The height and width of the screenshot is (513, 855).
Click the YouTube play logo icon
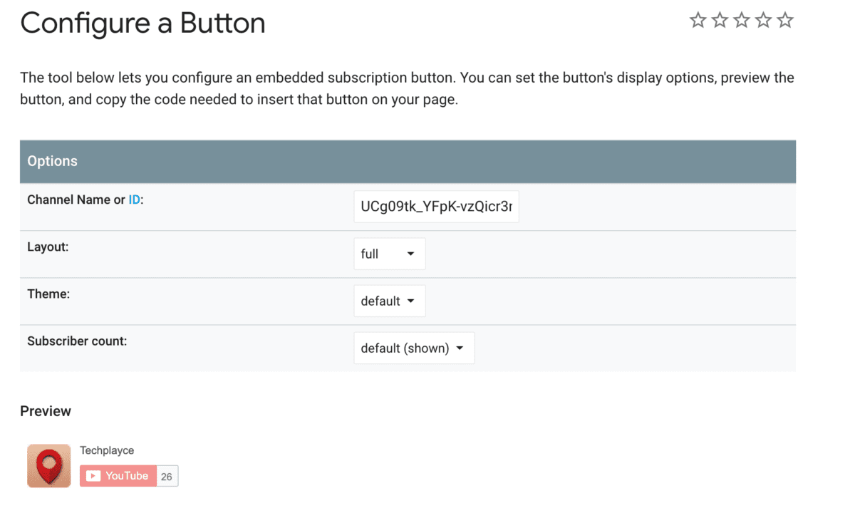click(x=93, y=476)
